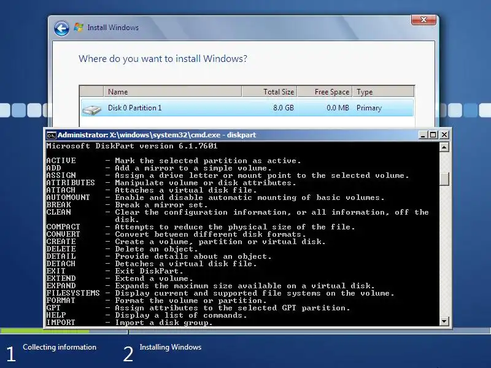
Task: Click the ASSIGN command line
Action: (228, 175)
